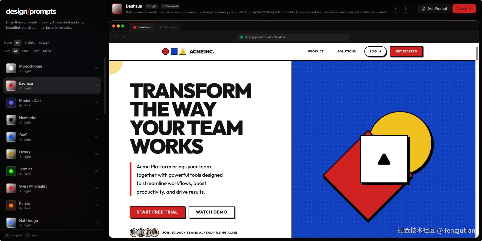Pick the Kinetic orange style icon
Image resolution: width=482 pixels, height=241 pixels.
[x=11, y=205]
